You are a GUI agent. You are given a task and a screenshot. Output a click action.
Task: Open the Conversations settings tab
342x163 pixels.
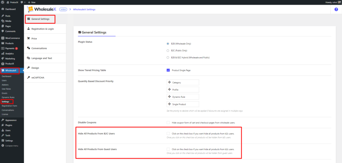(x=45, y=48)
